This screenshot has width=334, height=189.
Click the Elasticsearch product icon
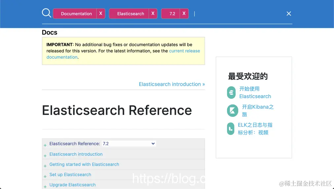coord(231,93)
